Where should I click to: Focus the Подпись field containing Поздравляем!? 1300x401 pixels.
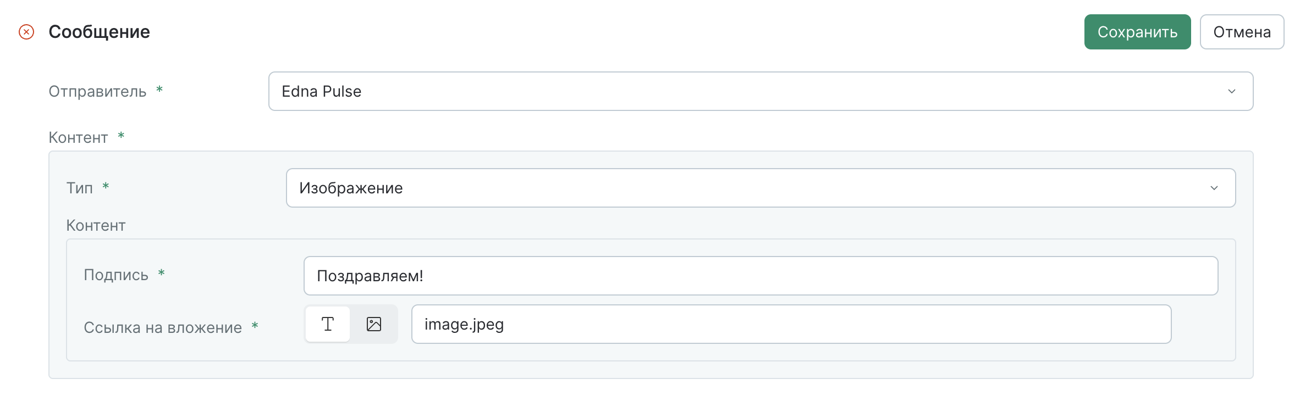(760, 276)
